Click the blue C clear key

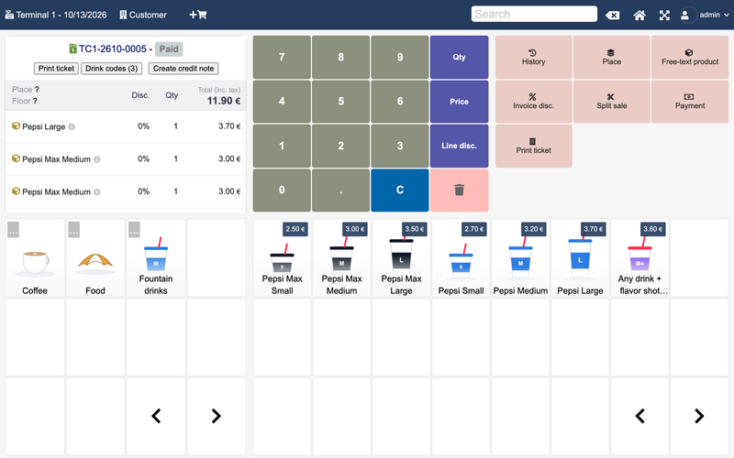click(x=400, y=190)
